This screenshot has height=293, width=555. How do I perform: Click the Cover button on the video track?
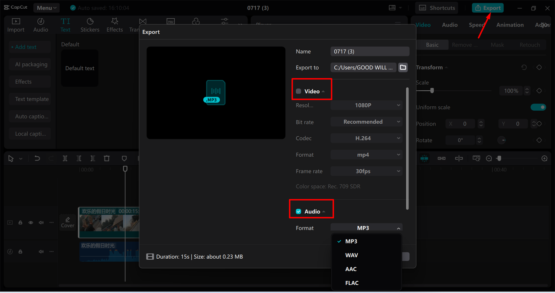[x=68, y=222]
